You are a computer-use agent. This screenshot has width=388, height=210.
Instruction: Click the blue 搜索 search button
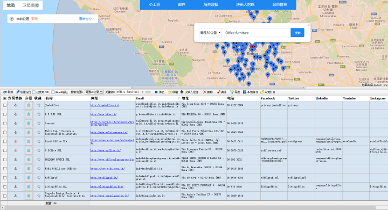297,33
